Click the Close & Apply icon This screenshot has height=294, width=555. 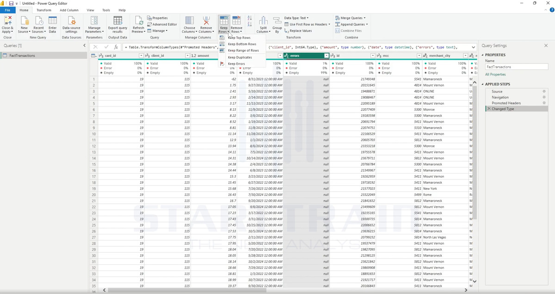(7, 20)
